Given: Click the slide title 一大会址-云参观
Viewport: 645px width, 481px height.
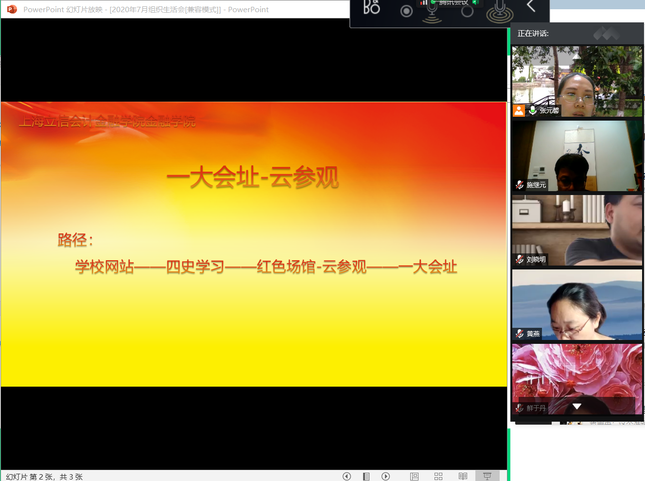Looking at the screenshot, I should click(x=252, y=177).
